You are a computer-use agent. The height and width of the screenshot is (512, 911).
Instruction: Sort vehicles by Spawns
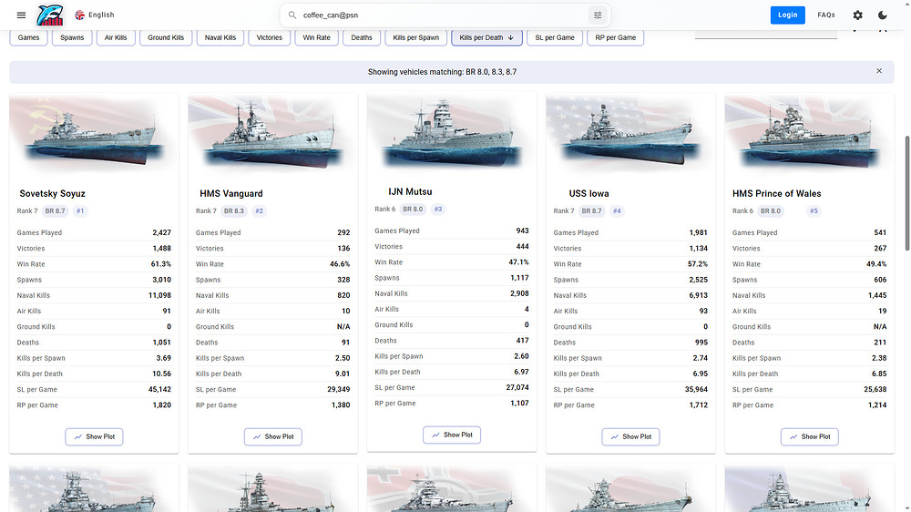pyautogui.click(x=72, y=37)
